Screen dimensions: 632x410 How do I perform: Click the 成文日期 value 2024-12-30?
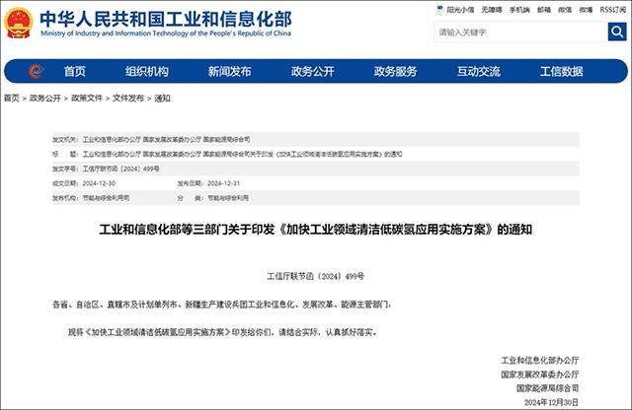(99, 183)
